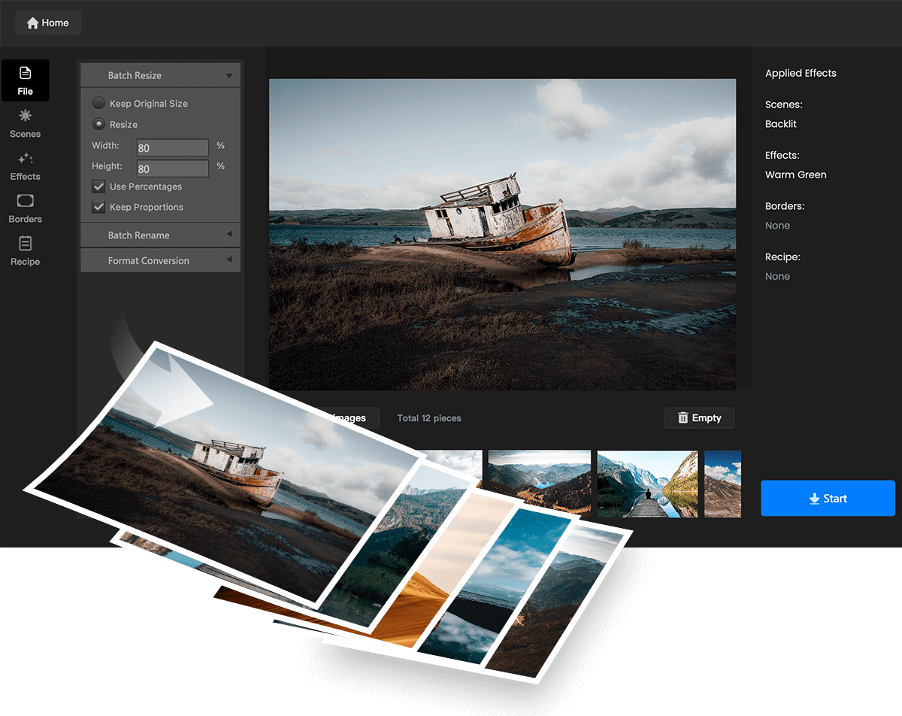Select the Borders frame icon
The width and height of the screenshot is (902, 716).
(x=25, y=201)
